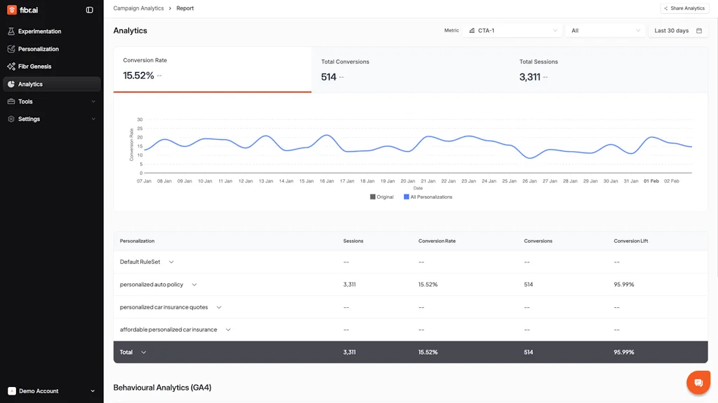718x403 pixels.
Task: Open the CTA-1 metric dropdown
Action: tap(512, 30)
